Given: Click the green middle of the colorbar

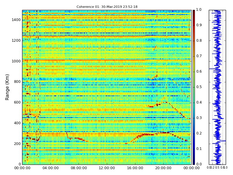Looking at the screenshot, I should 194,87.
